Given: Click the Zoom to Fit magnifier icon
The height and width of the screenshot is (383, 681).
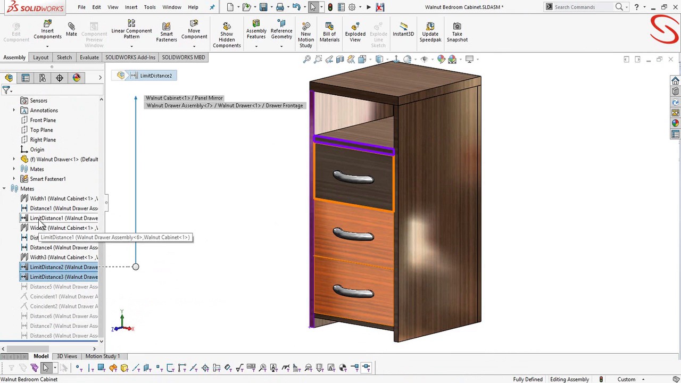Looking at the screenshot, I should pos(307,60).
